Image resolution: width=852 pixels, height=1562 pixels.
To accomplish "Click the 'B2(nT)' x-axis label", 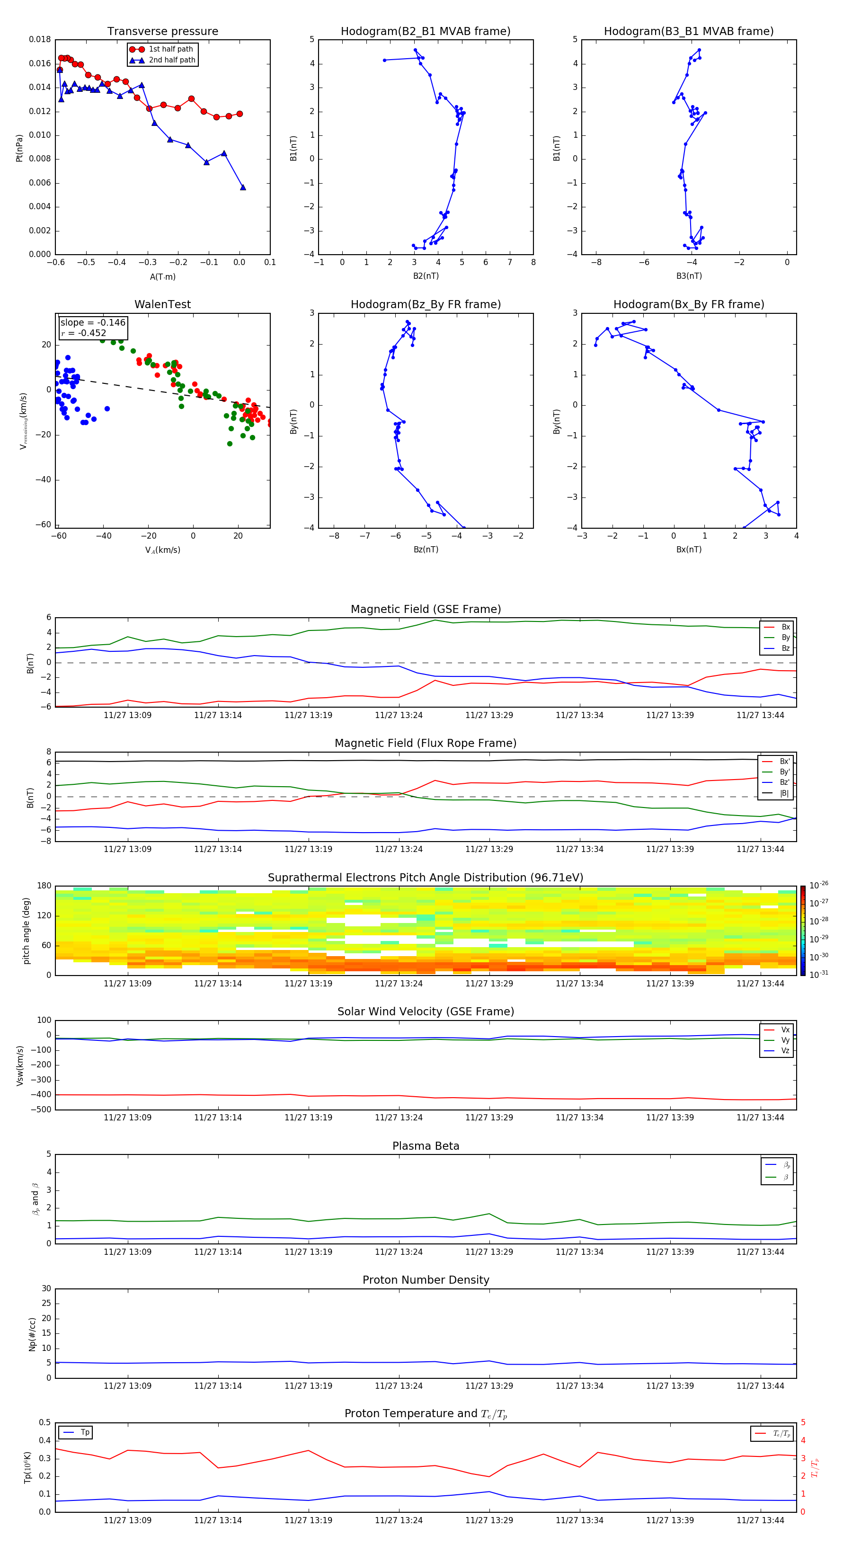I will tap(426, 276).
